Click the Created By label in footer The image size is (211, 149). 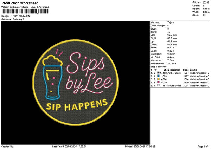(x=7, y=147)
